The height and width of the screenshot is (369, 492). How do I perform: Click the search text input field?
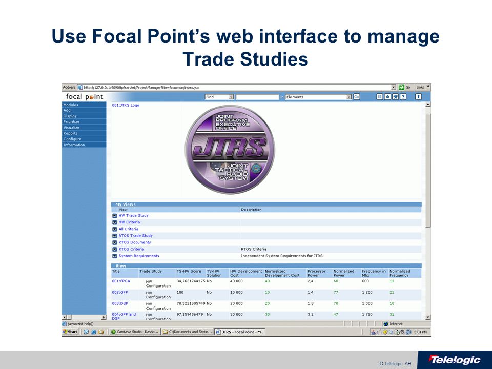point(257,97)
